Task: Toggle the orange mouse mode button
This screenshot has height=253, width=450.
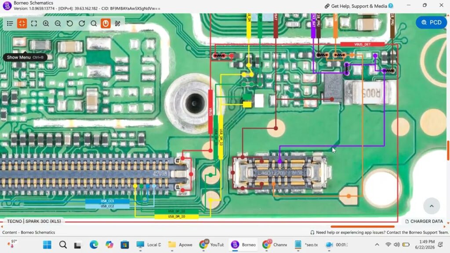Action: tap(105, 24)
